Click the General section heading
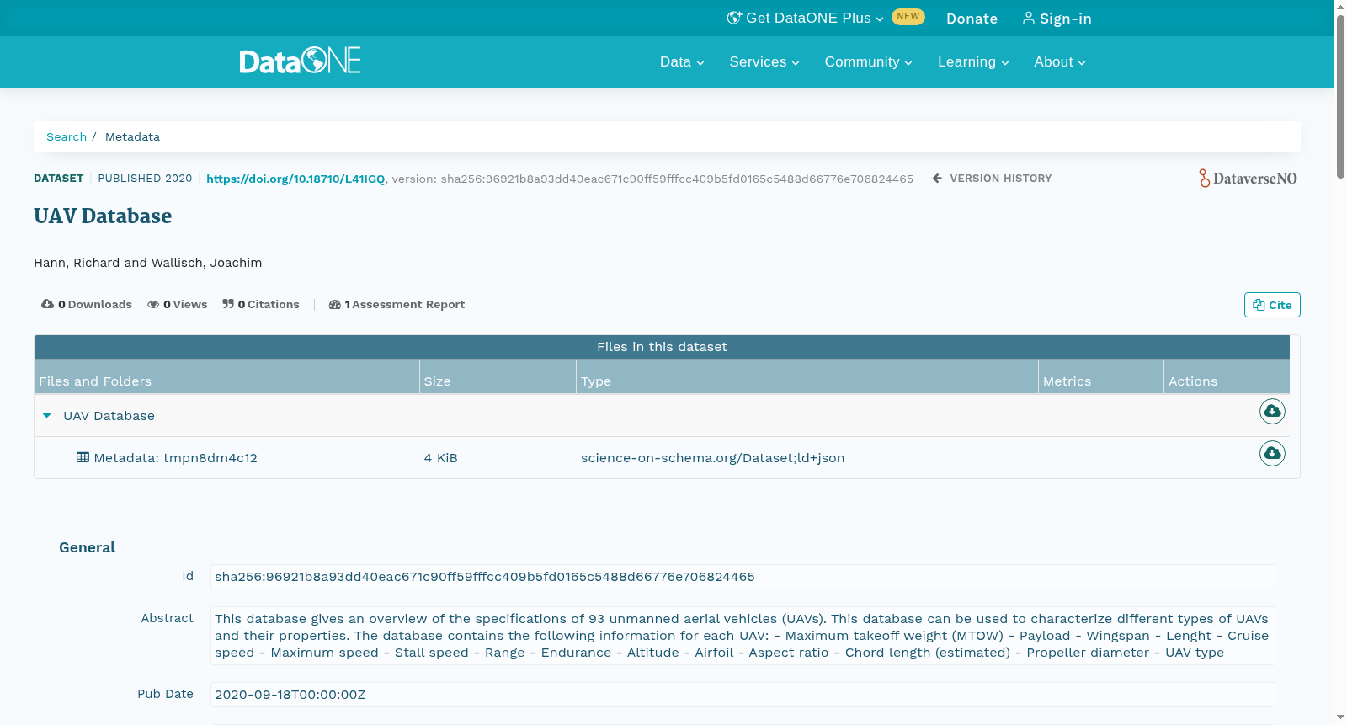 pos(87,547)
